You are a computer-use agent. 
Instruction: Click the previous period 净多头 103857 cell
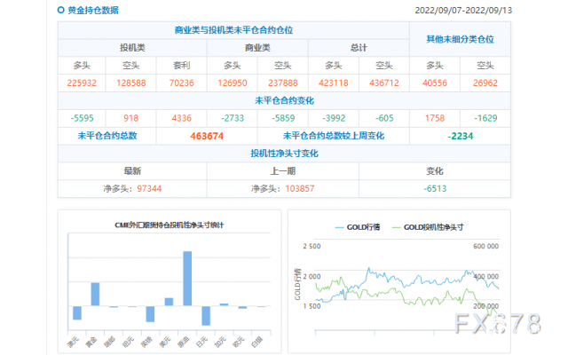tap(283, 188)
